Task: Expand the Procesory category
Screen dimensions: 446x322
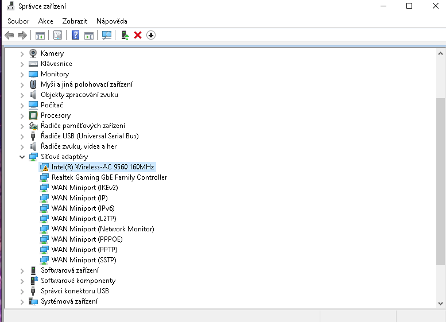Action: tap(22, 116)
